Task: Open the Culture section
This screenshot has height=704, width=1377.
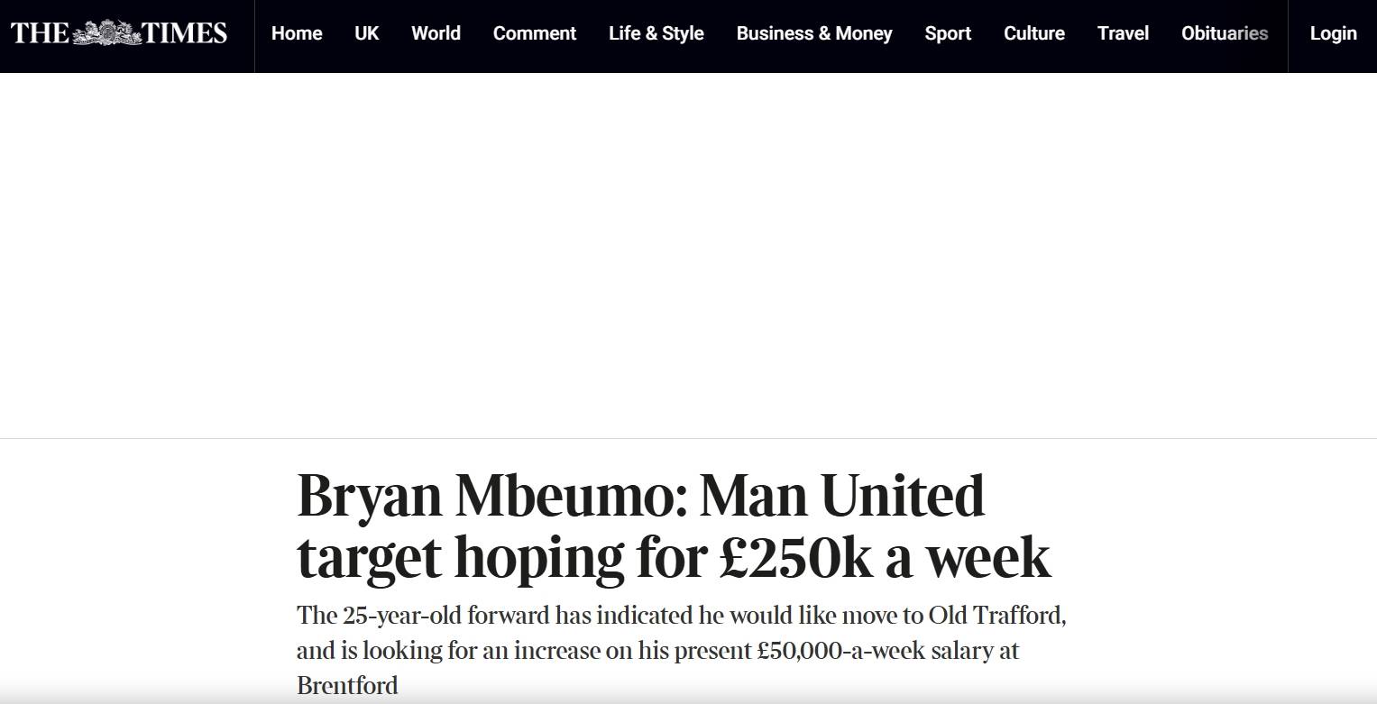Action: (x=1034, y=33)
